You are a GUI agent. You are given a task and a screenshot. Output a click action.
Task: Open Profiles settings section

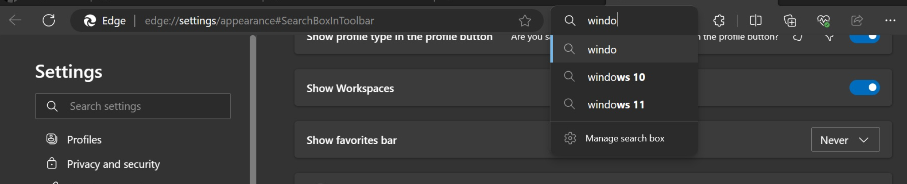[84, 140]
